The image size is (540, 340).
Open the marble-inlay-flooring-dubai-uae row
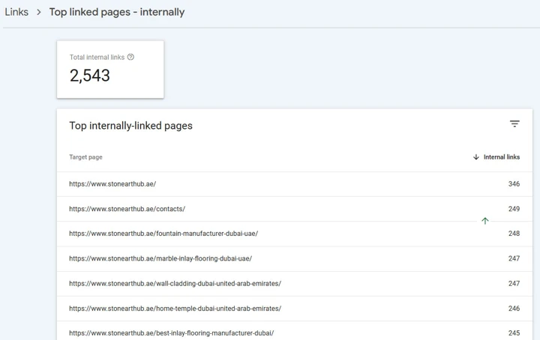pos(295,258)
